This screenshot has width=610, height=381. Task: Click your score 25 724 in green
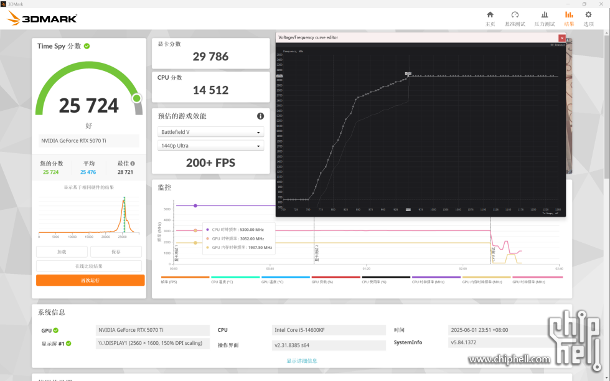pyautogui.click(x=51, y=172)
